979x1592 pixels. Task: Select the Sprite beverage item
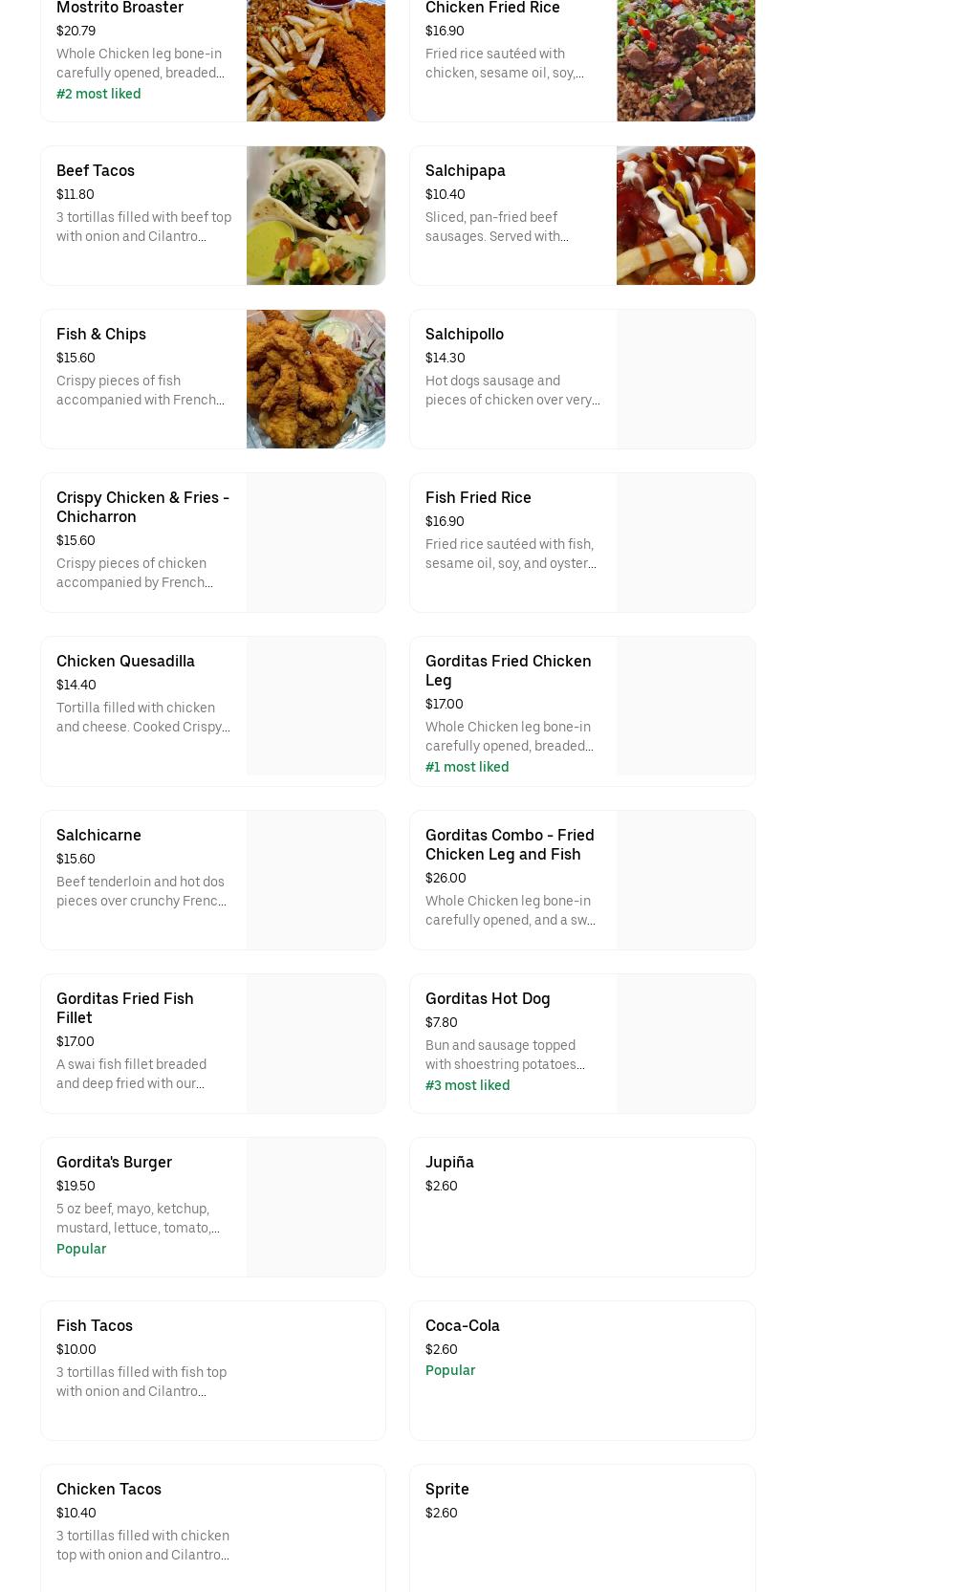[582, 1528]
